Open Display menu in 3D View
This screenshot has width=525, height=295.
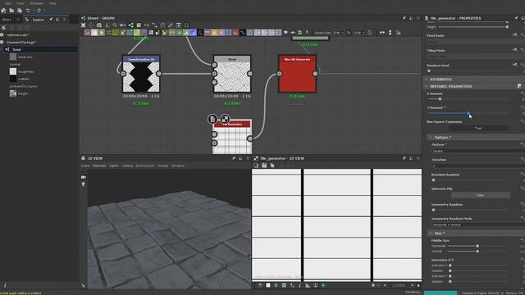coord(163,166)
